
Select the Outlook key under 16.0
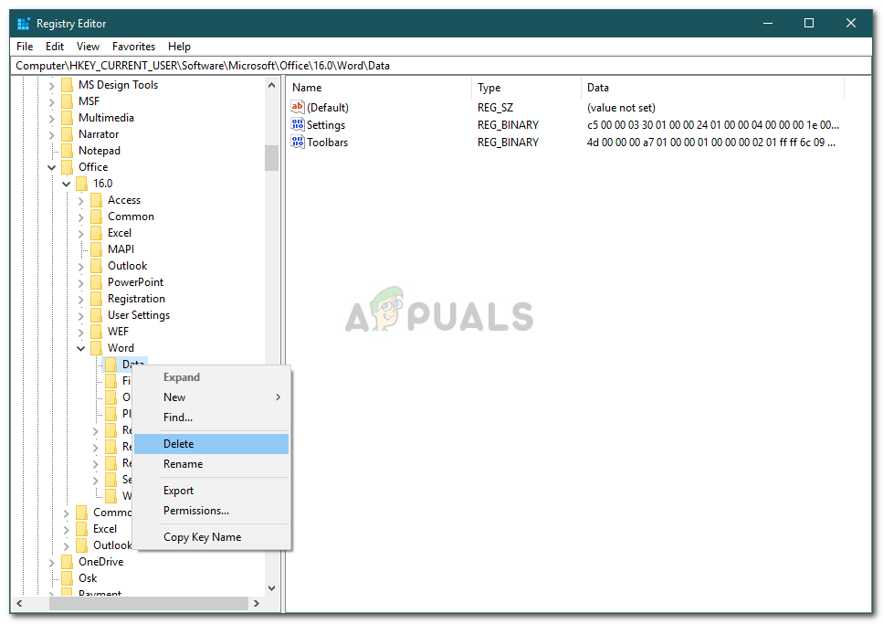127,266
